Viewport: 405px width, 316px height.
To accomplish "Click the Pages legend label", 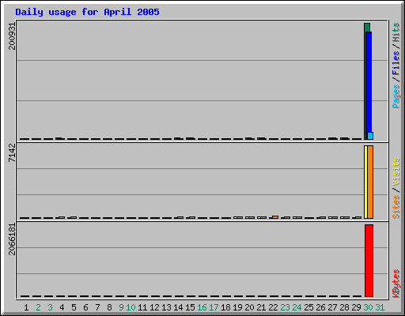I will pyautogui.click(x=396, y=96).
